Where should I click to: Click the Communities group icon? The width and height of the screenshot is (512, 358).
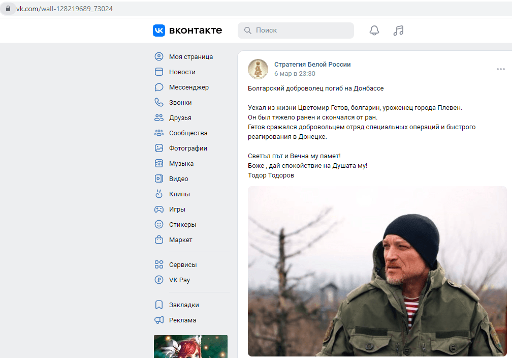tap(159, 133)
